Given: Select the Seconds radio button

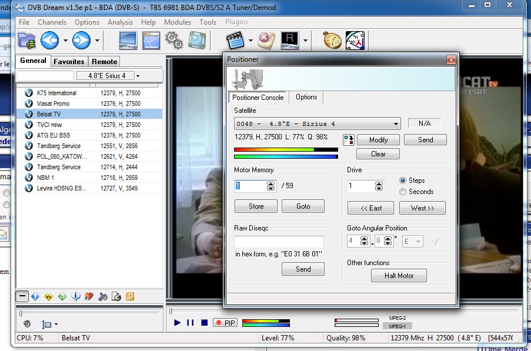Looking at the screenshot, I should tap(403, 192).
